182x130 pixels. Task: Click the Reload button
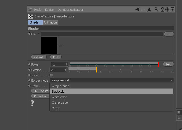pyautogui.click(x=39, y=57)
